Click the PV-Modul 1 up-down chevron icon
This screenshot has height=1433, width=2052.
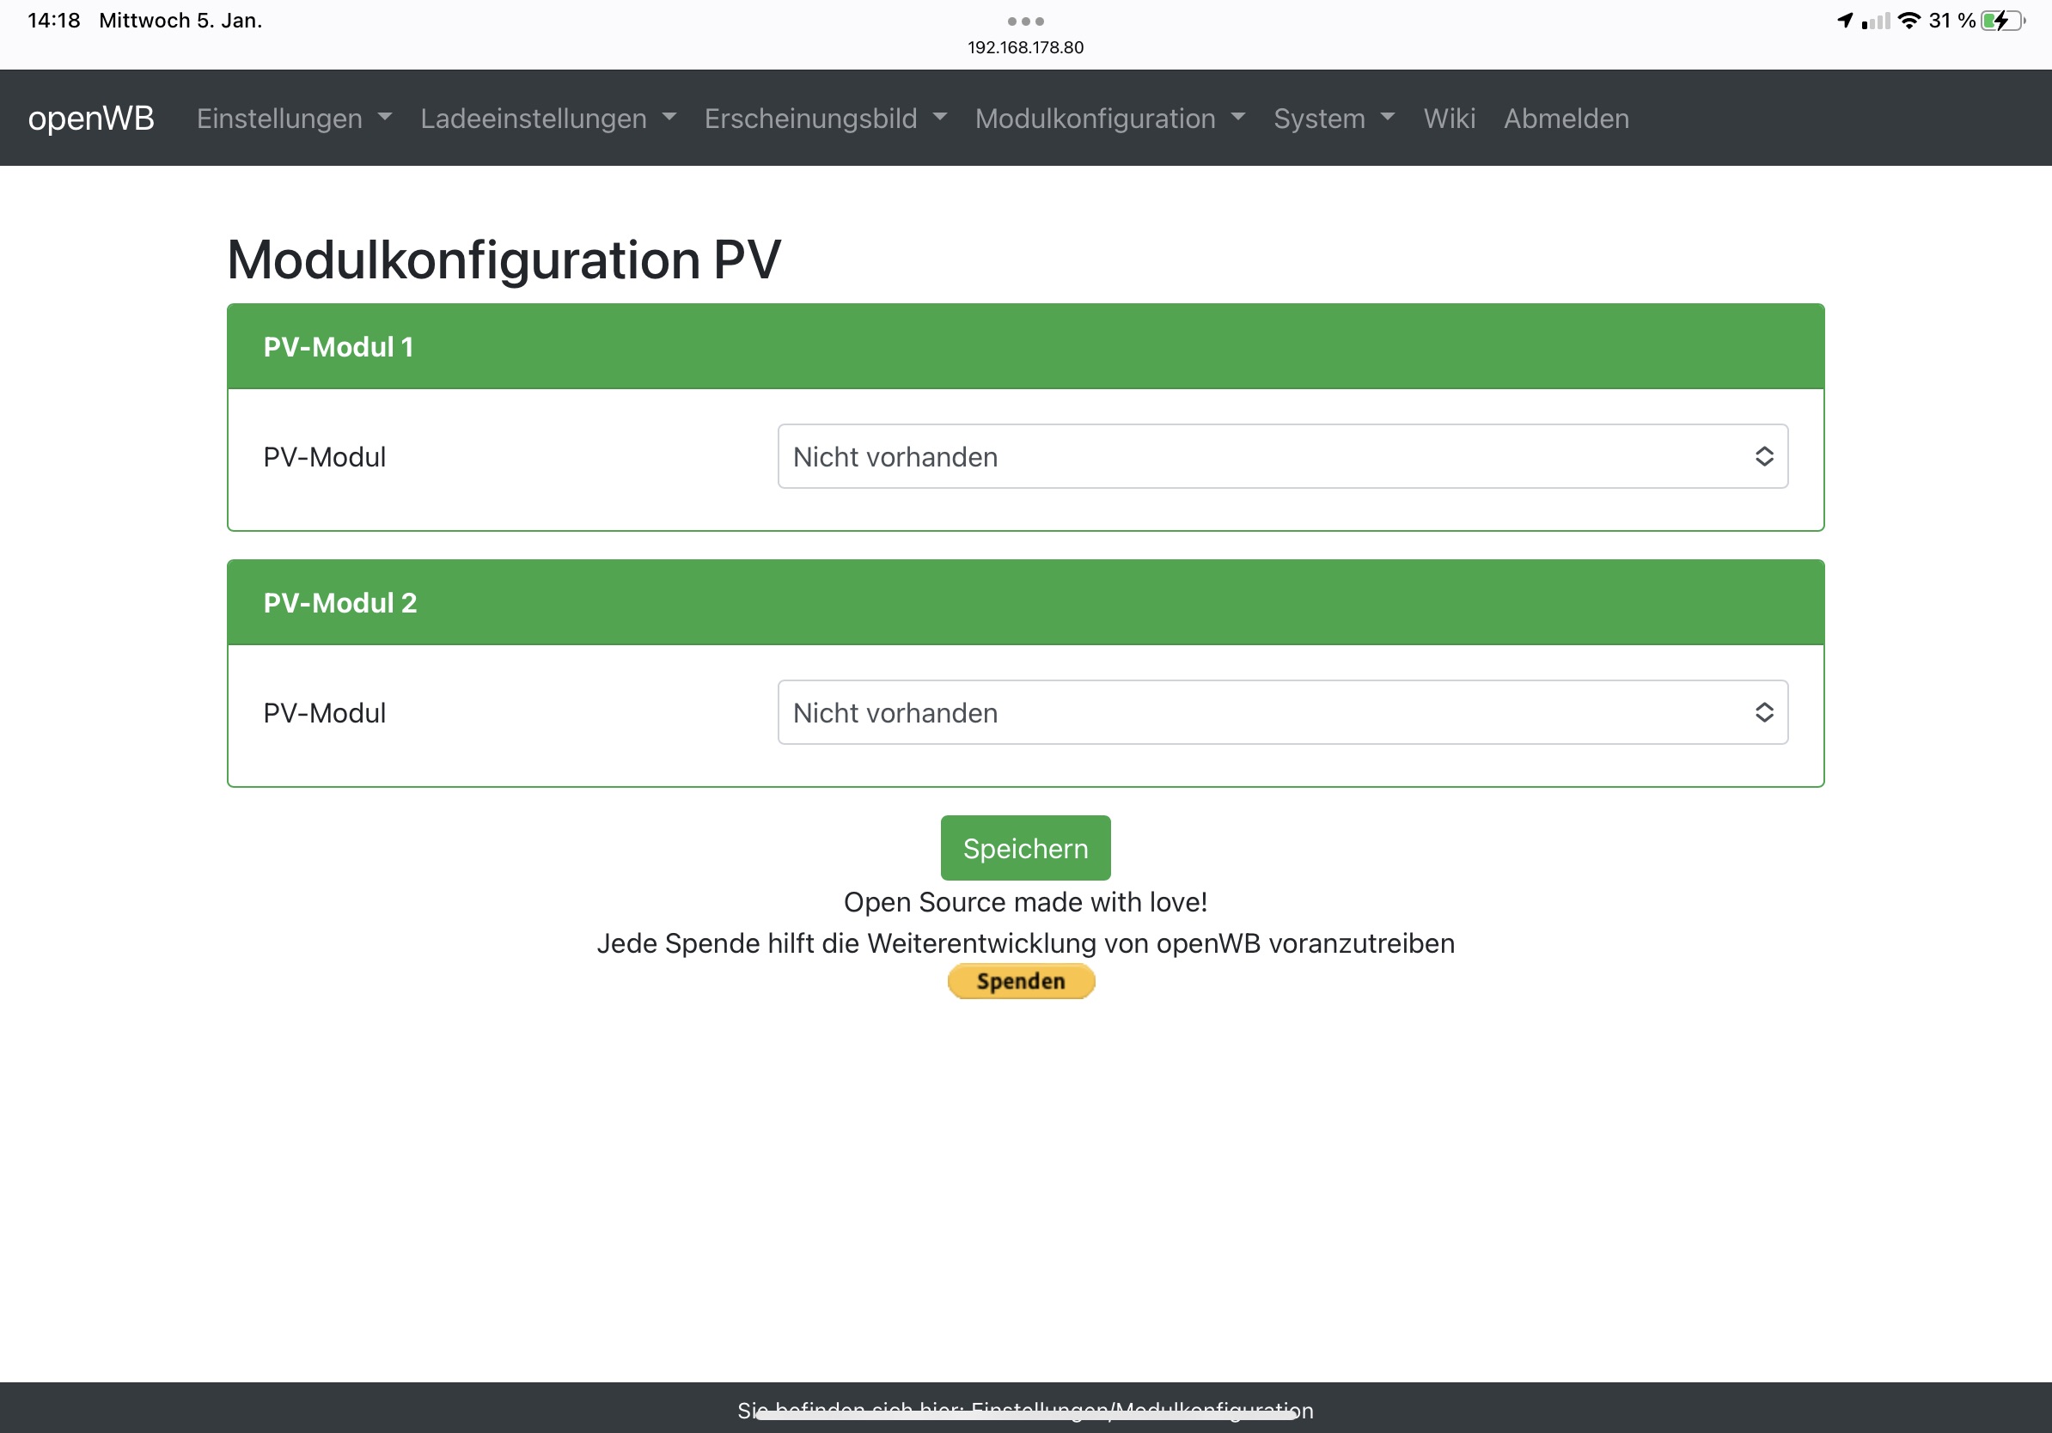pos(1763,456)
